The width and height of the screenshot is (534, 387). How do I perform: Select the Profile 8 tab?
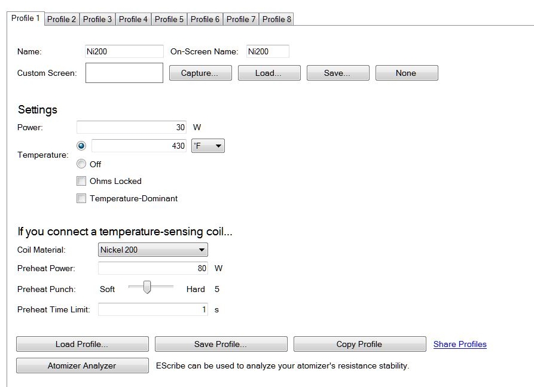(277, 19)
